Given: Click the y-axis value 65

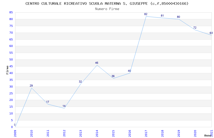Looking at the screenshot, I should 11,40.
